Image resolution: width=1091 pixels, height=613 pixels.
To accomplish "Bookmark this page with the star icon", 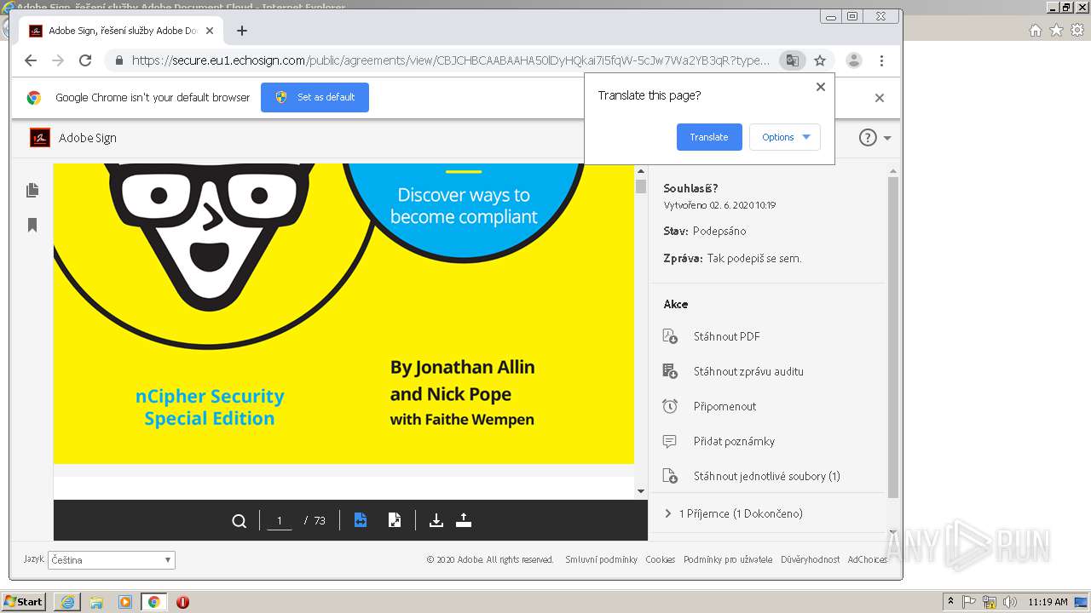I will (820, 60).
